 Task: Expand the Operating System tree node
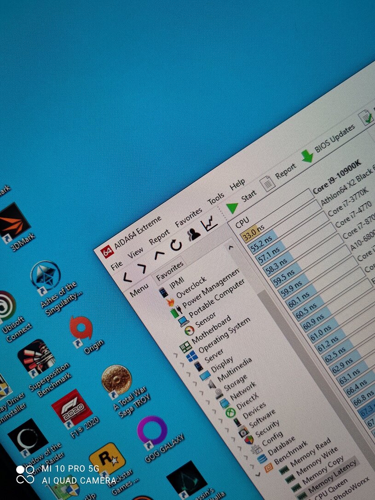coord(182,364)
